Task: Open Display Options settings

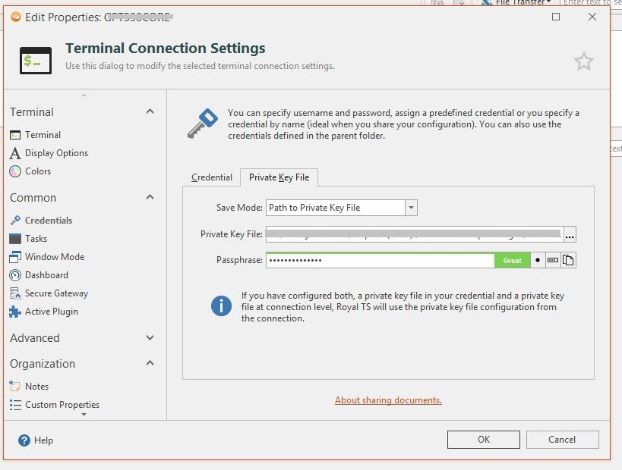Action: point(56,153)
